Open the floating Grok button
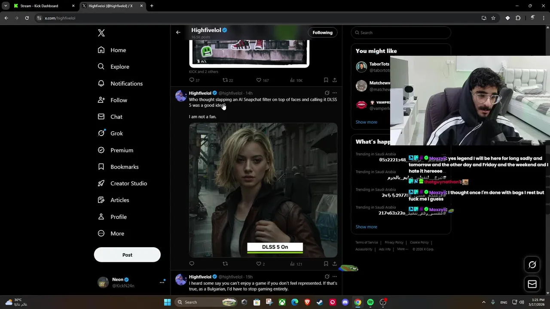The width and height of the screenshot is (550, 309). point(532,265)
